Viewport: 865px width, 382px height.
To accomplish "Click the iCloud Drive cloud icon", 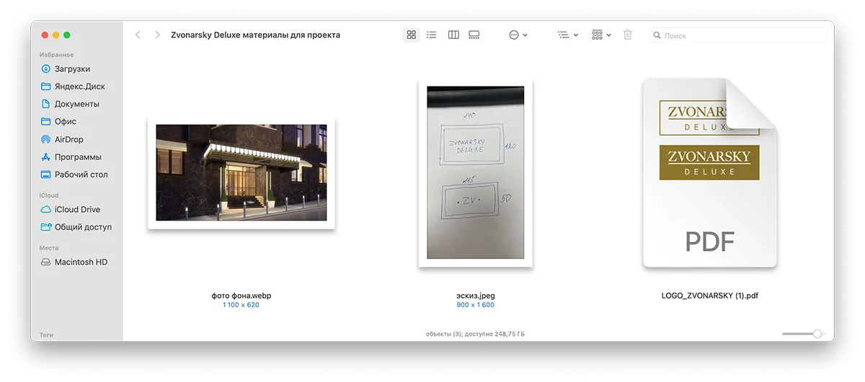I will tap(46, 210).
